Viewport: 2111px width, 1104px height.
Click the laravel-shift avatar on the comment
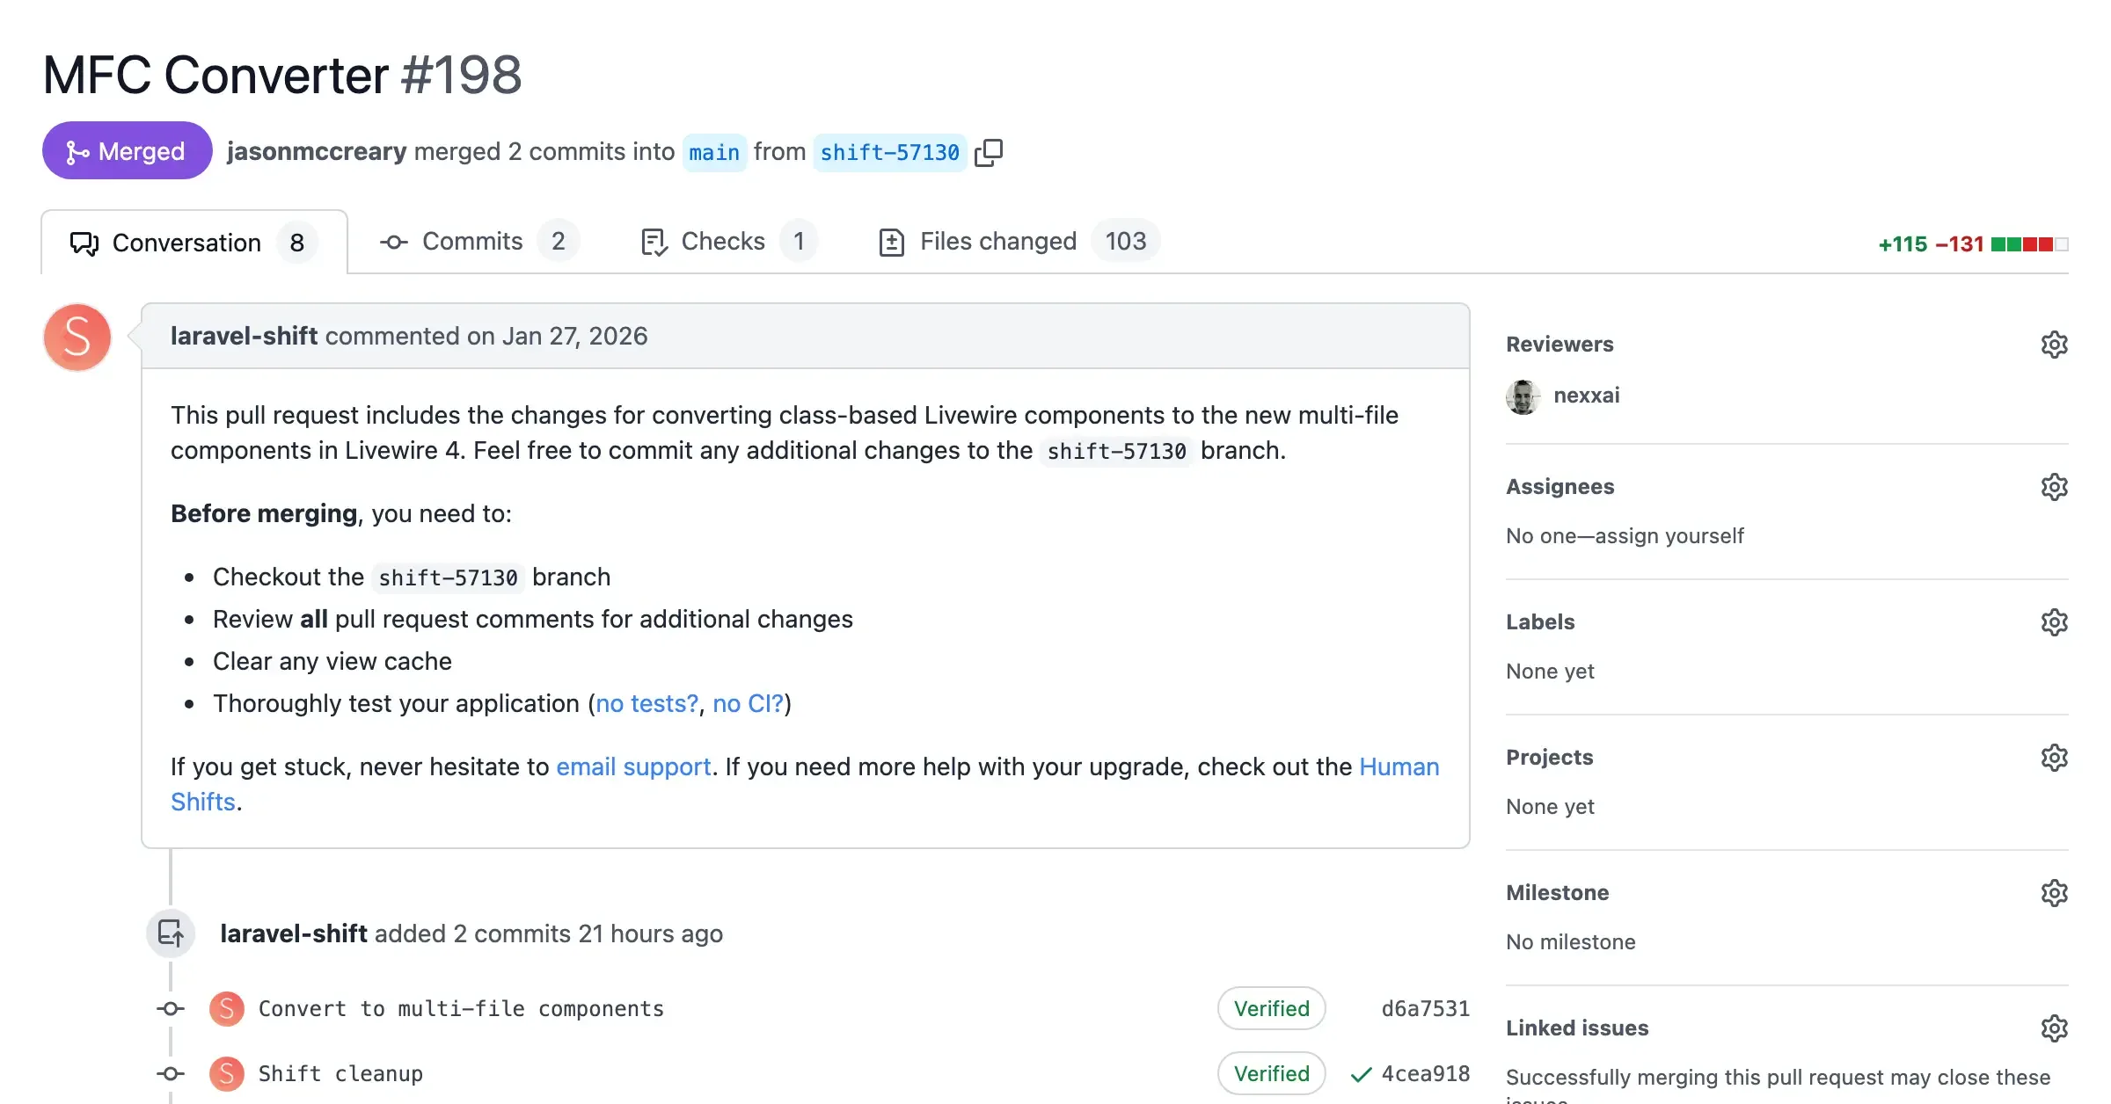(77, 337)
